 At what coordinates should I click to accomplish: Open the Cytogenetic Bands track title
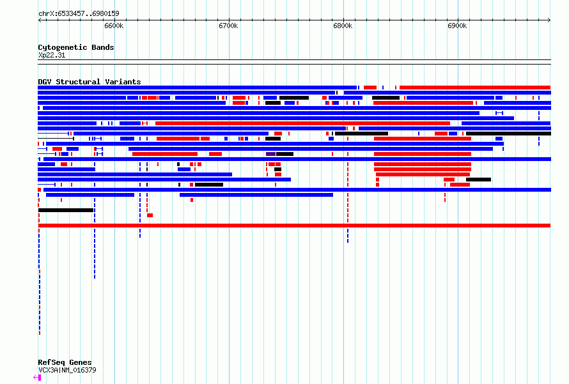click(x=76, y=47)
